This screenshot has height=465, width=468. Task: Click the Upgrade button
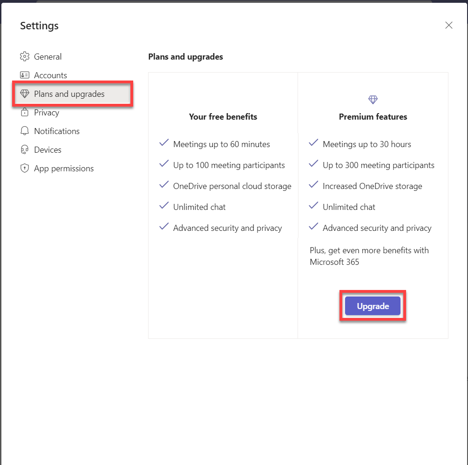(x=373, y=306)
